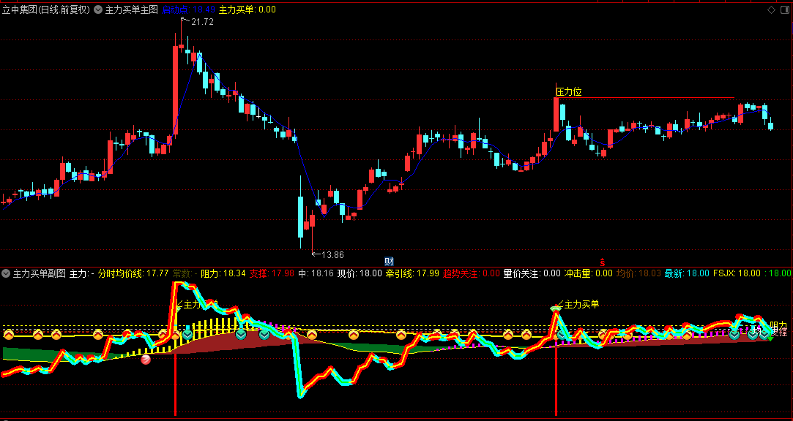Viewport: 793px width, 421px height.
Task: Click the 中: 18.16 readout
Action: [x=316, y=273]
